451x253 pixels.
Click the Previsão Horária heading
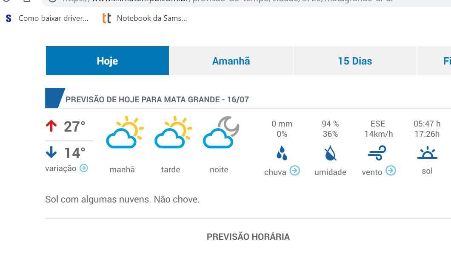(x=248, y=237)
